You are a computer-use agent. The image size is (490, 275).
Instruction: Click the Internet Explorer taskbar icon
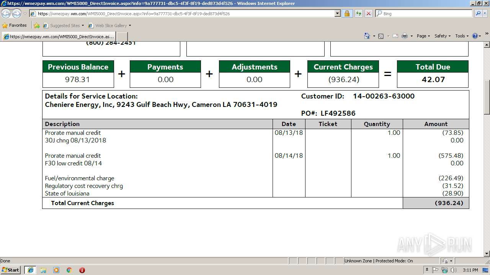point(30,270)
